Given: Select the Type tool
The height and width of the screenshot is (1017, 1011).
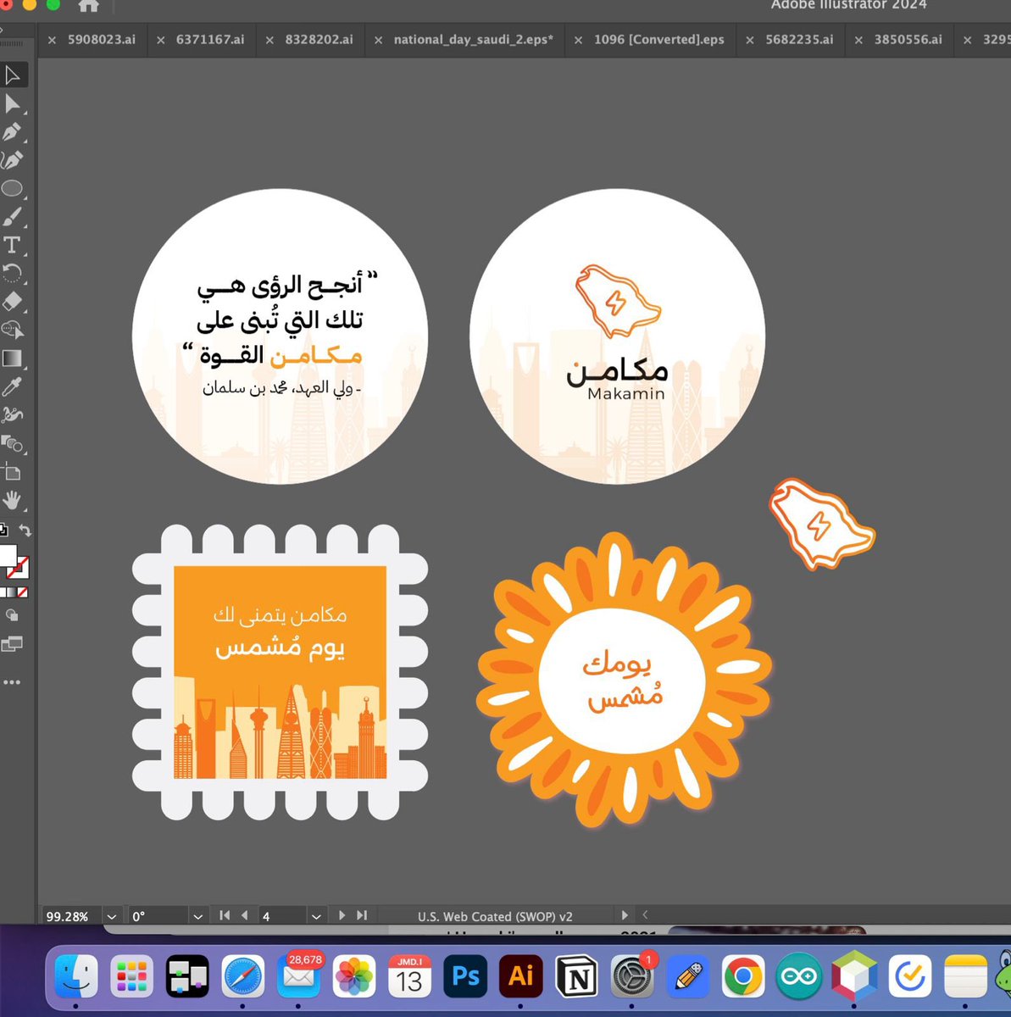Looking at the screenshot, I should 13,245.
